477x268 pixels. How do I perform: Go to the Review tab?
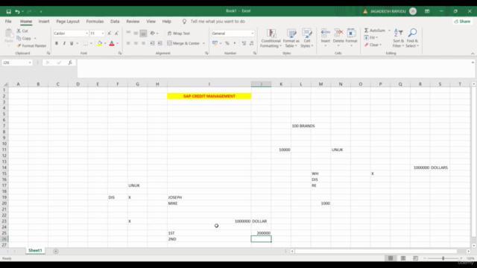[133, 22]
